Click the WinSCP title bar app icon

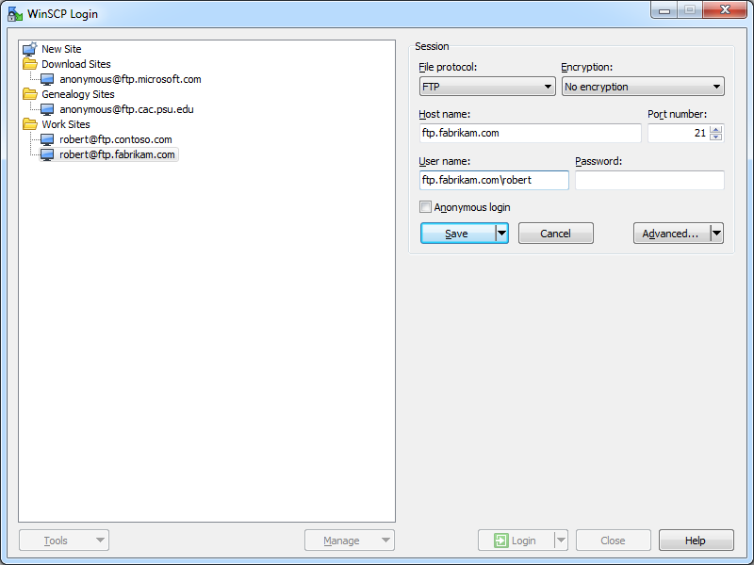(14, 14)
